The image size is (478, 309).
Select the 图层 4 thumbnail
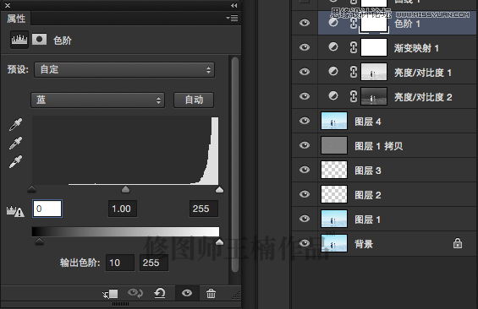334,121
